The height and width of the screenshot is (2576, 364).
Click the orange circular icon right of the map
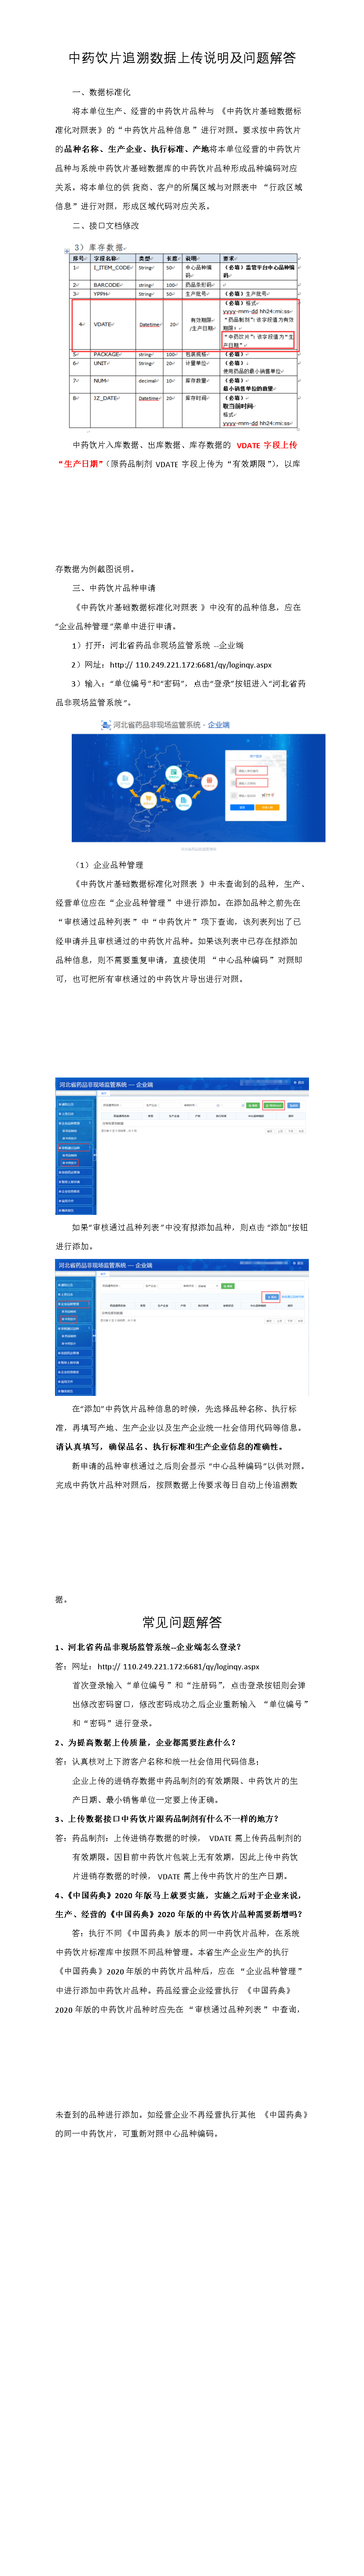(x=209, y=782)
